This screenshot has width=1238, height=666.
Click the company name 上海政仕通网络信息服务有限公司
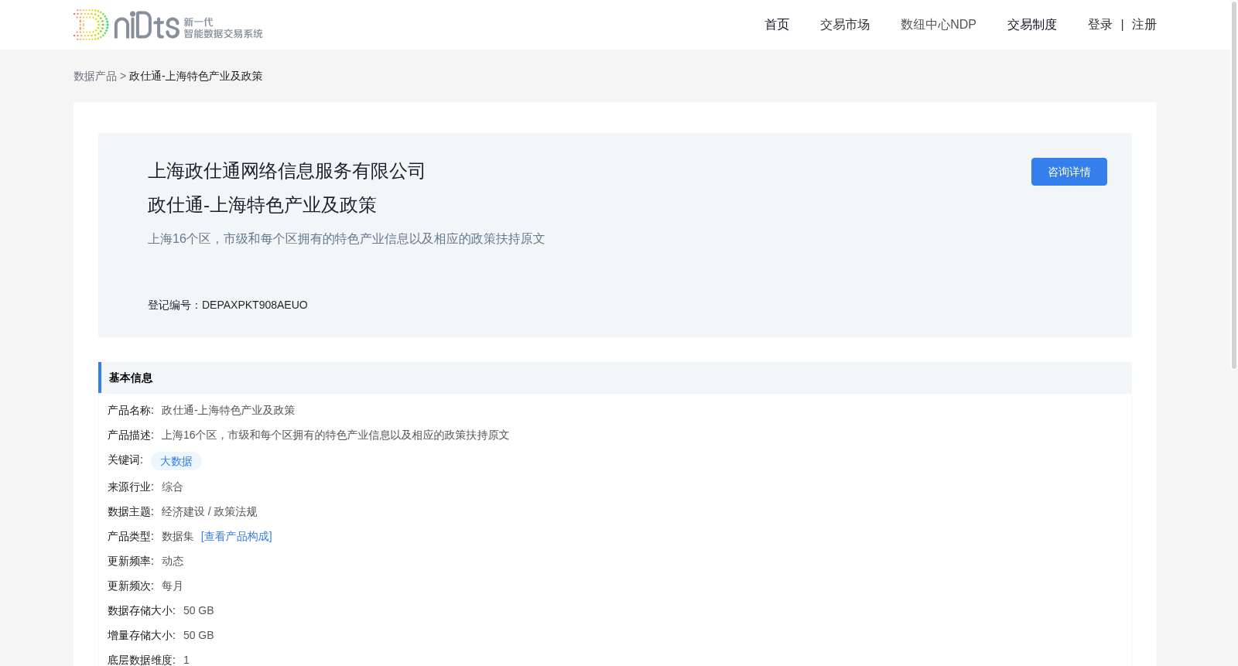[286, 171]
